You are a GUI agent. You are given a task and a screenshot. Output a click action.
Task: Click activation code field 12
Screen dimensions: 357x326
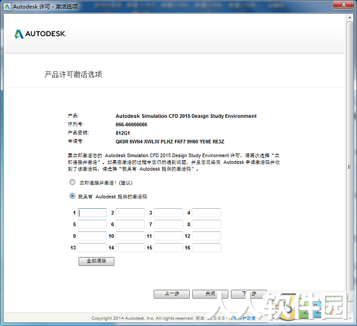(206, 236)
